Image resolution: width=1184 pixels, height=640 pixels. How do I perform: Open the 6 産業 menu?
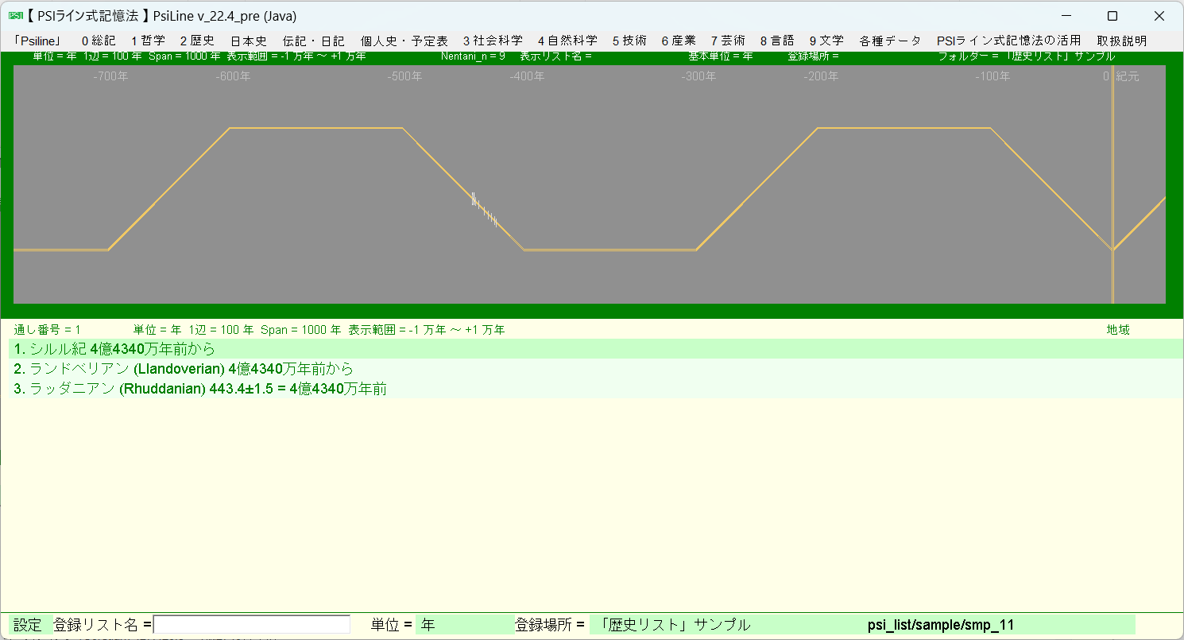pyautogui.click(x=679, y=41)
